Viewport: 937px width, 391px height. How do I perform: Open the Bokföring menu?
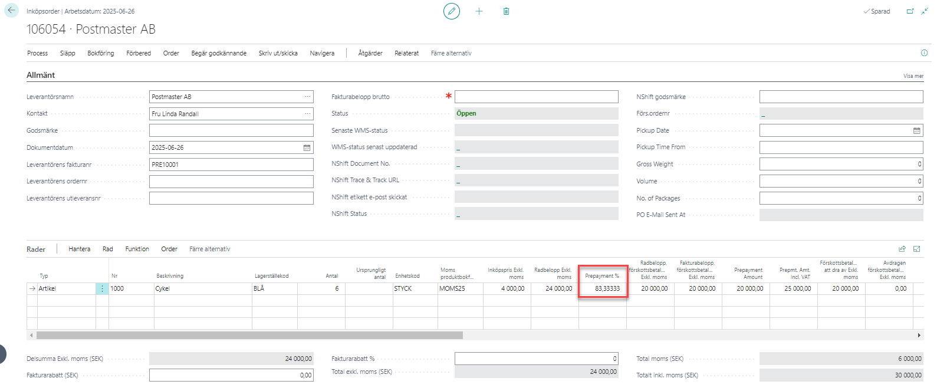pos(101,53)
